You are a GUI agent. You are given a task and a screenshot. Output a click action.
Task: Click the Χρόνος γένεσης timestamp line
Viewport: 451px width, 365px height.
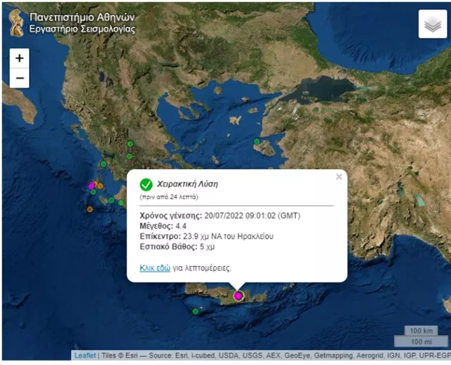219,215
